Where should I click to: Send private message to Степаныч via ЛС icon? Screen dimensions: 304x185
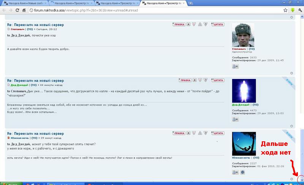coord(235,66)
